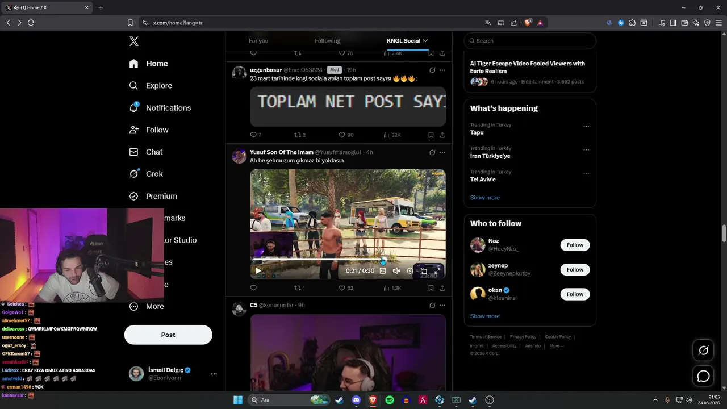This screenshot has width=727, height=409.
Task: Open the Follow sidebar item
Action: (x=148, y=130)
